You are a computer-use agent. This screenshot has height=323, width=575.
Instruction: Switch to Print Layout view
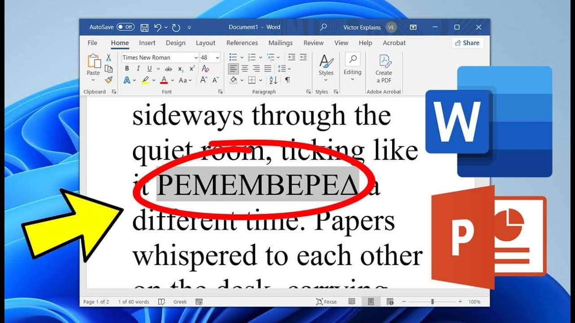coord(371,302)
